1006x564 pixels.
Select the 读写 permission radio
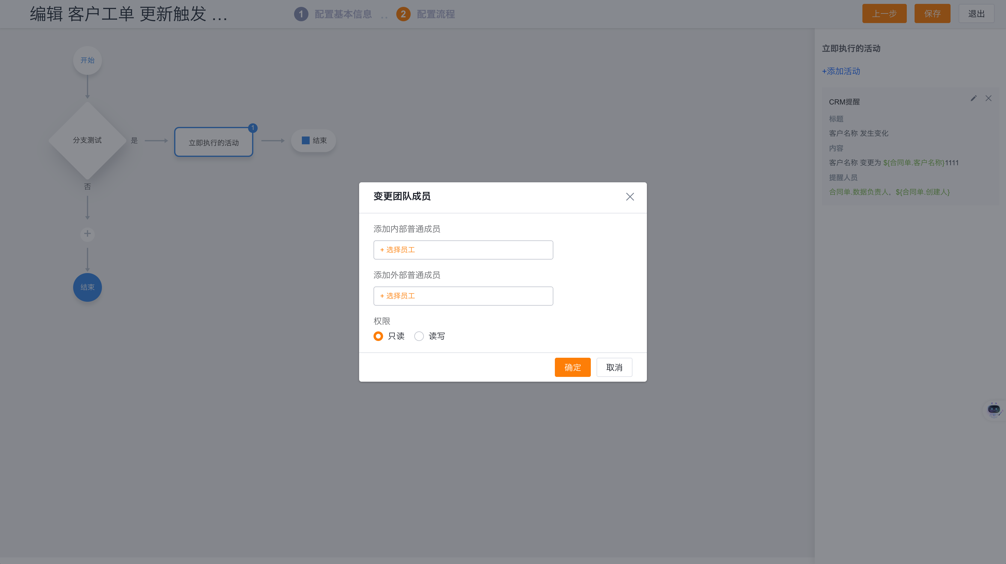[x=419, y=336]
